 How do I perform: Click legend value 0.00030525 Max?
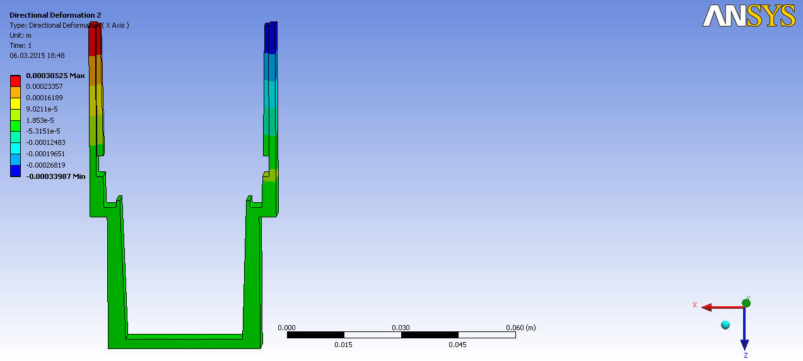click(x=55, y=76)
